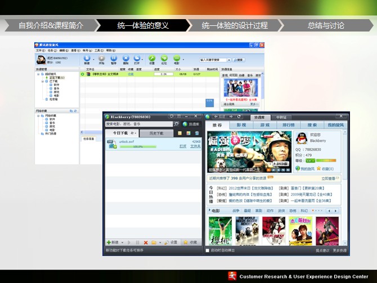Collapse the 网络收藏 tree node

[38, 116]
